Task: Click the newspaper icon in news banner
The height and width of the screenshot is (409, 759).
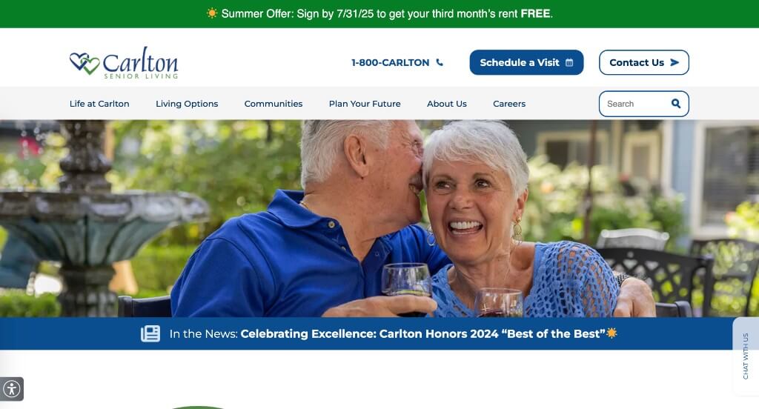Action: tap(150, 333)
